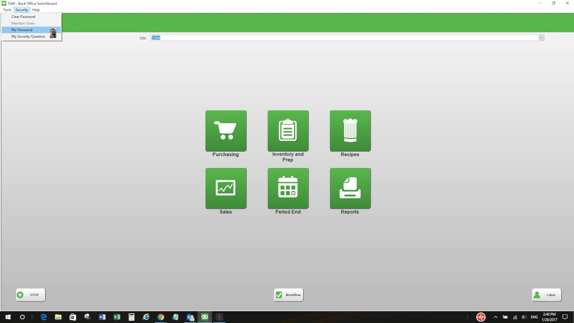574x323 pixels.
Task: Open the Sales chart tile
Action: 226,188
